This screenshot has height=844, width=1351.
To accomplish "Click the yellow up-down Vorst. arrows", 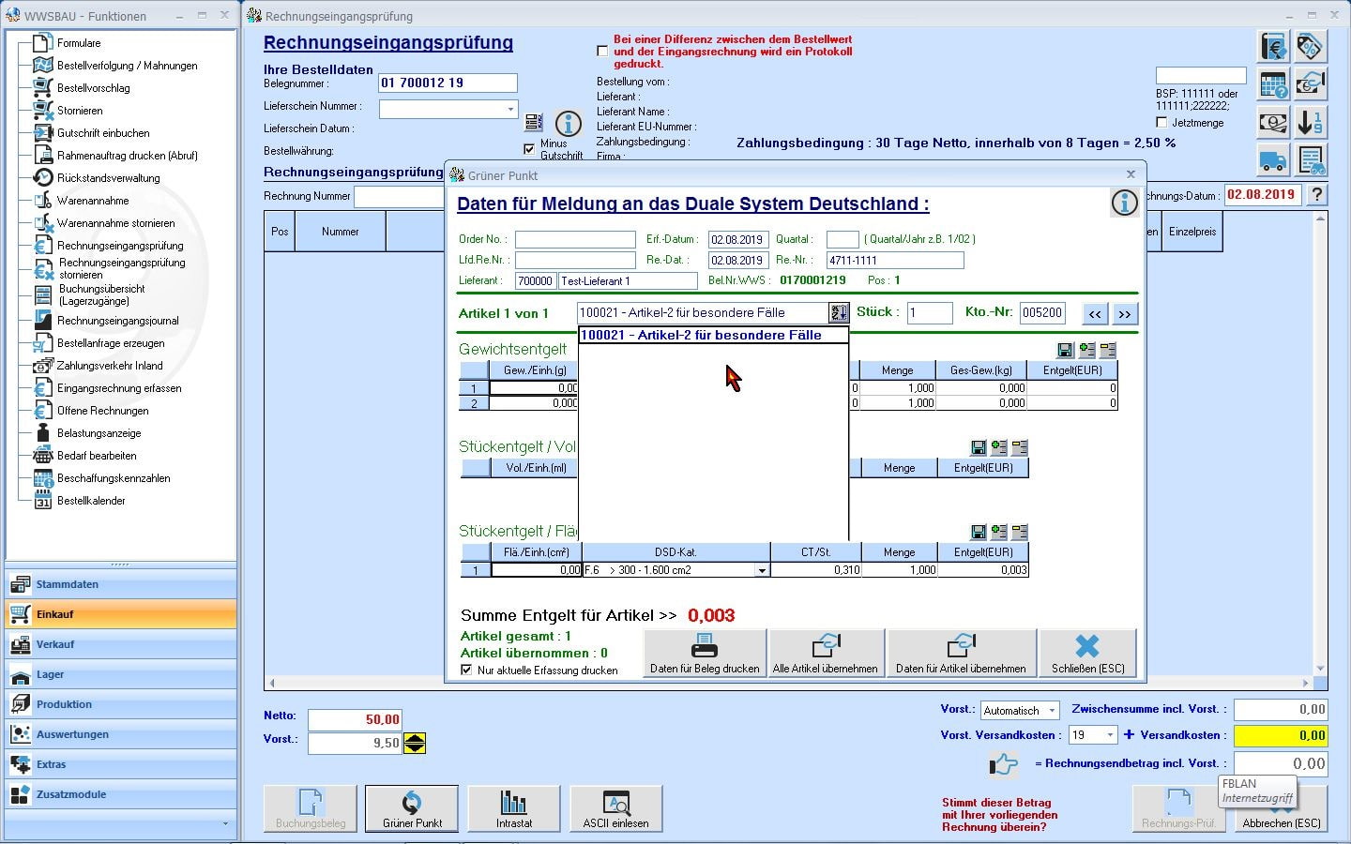I will [x=415, y=743].
